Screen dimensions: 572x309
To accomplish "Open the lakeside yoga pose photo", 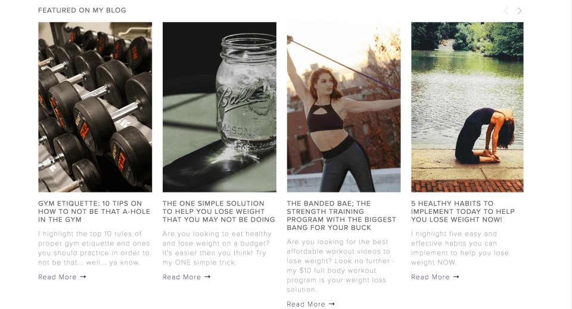I will [x=467, y=107].
